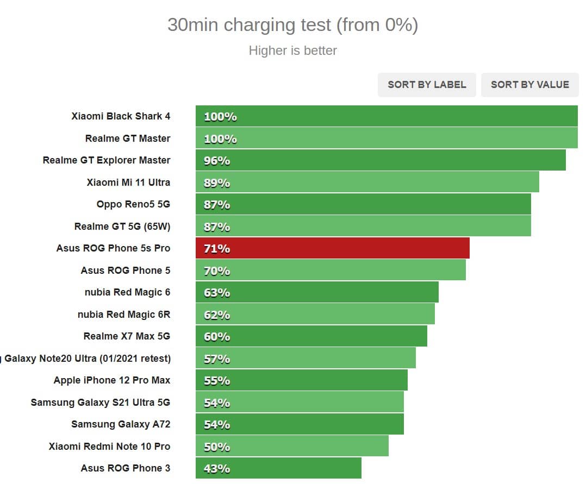Pick the Xiaomi Mi 11 Ultra bar
Viewport: 586px width, 484px height.
[367, 183]
